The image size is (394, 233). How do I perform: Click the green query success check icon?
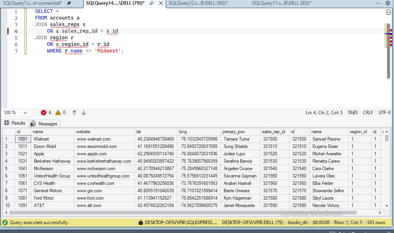tap(5, 223)
